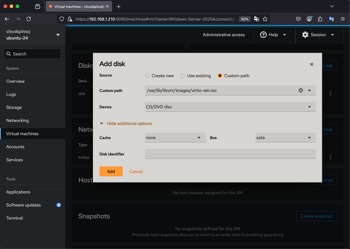Open Firefox hamburger menu
The height and width of the screenshot is (249, 350).
click(x=342, y=19)
